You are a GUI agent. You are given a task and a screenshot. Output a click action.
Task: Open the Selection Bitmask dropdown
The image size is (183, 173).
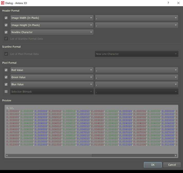tap(52, 92)
